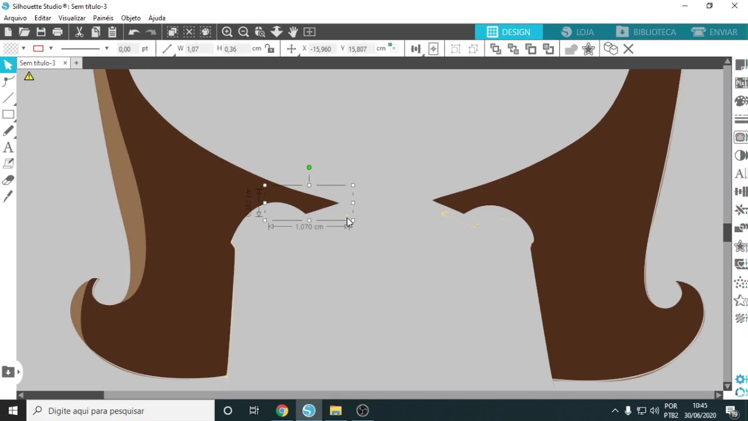Image resolution: width=748 pixels, height=421 pixels.
Task: Click the 3D cubes icon in toolbar
Action: click(611, 49)
